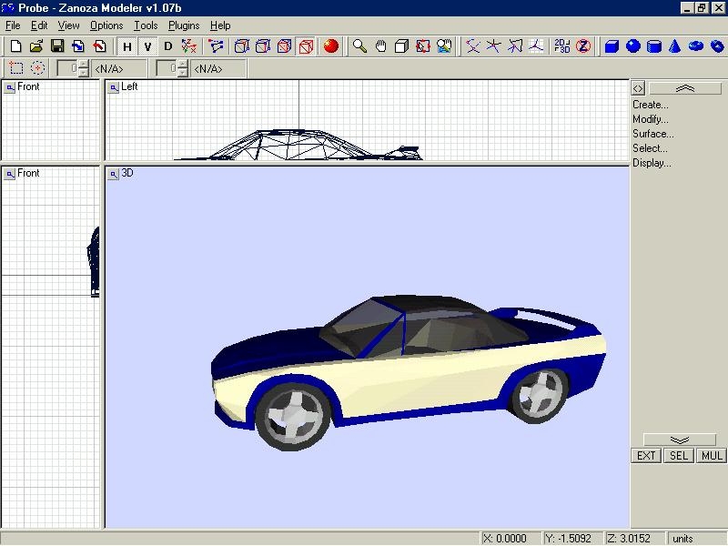Click the red sphere render icon
Image resolution: width=728 pixels, height=546 pixels.
(x=330, y=45)
